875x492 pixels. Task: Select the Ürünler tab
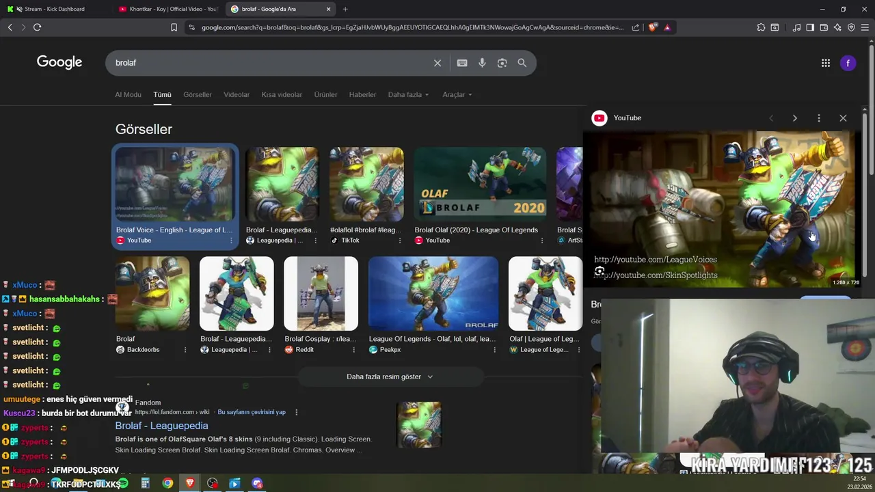(325, 94)
